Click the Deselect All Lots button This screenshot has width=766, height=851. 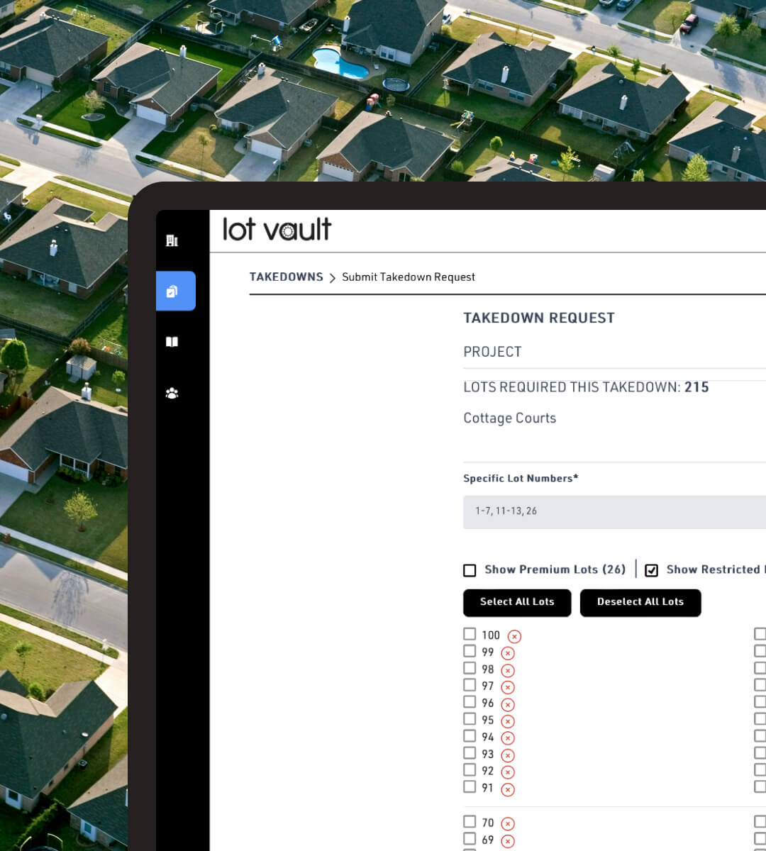pyautogui.click(x=640, y=602)
